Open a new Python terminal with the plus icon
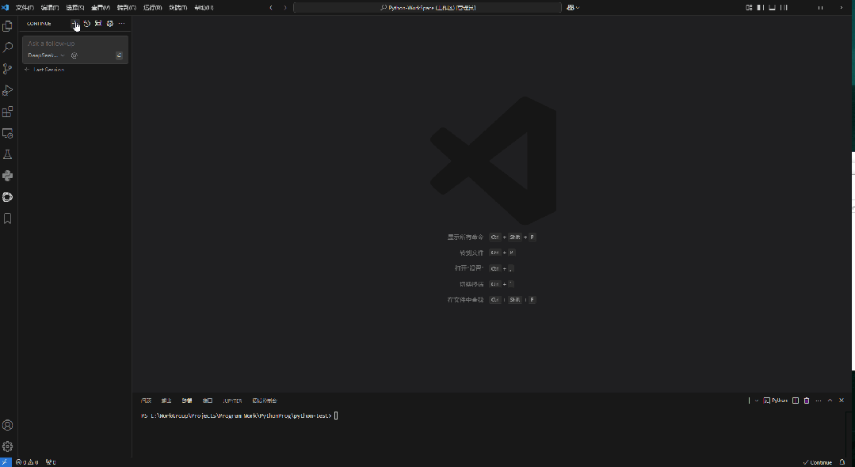 pyautogui.click(x=749, y=401)
